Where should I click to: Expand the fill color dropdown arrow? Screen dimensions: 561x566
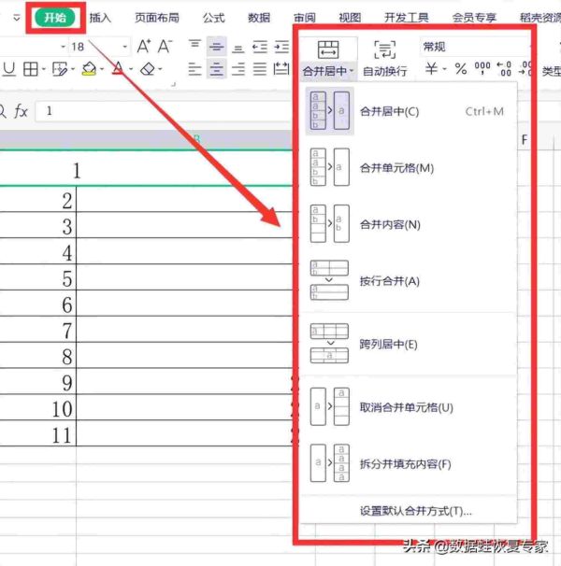[102, 69]
